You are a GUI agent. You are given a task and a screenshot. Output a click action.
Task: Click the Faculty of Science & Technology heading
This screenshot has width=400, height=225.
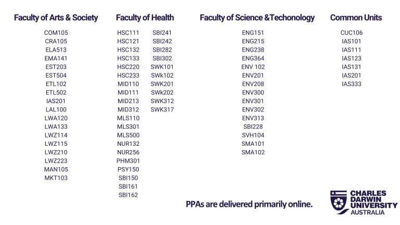click(257, 18)
